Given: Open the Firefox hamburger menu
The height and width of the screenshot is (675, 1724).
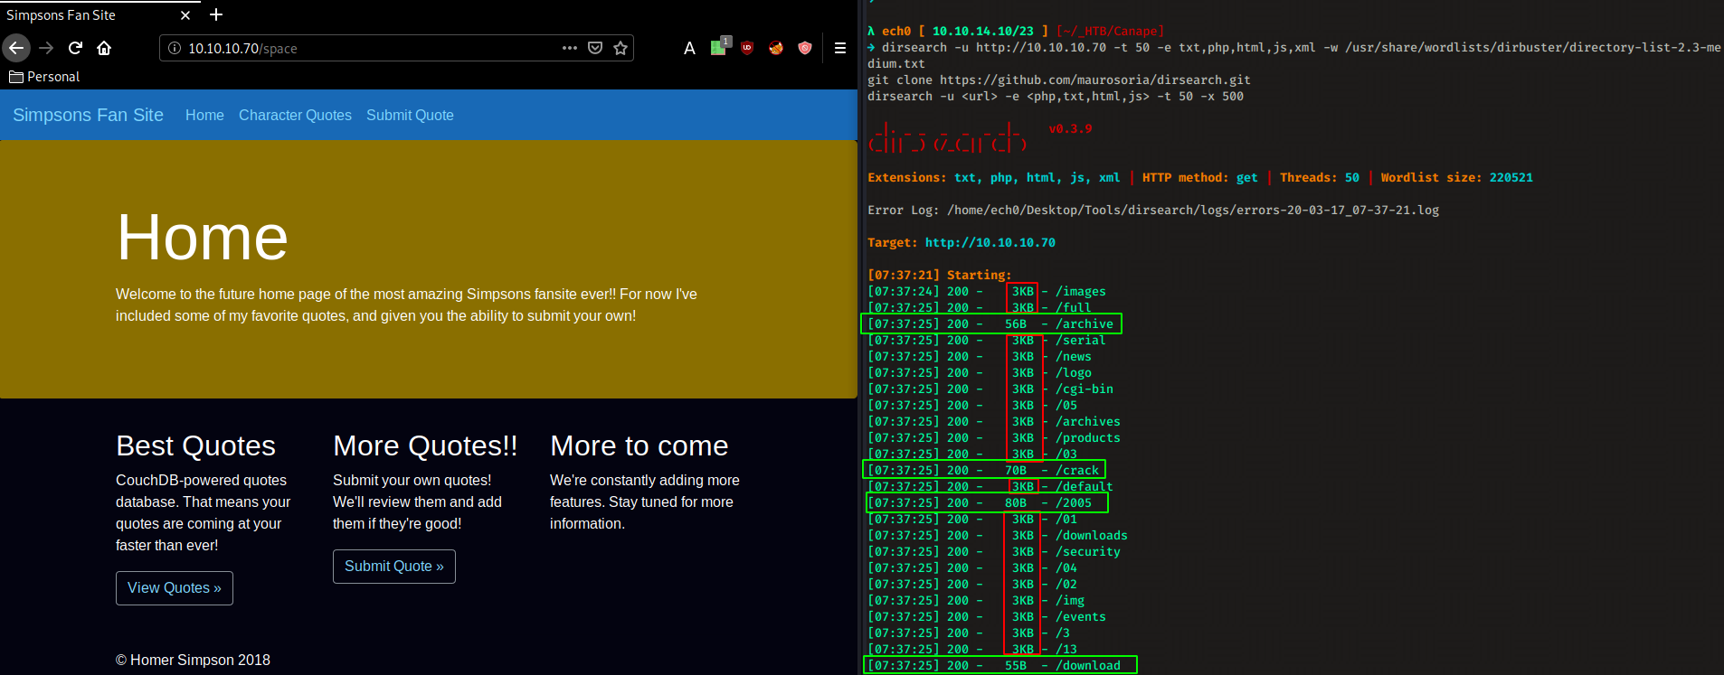Looking at the screenshot, I should click(x=840, y=48).
